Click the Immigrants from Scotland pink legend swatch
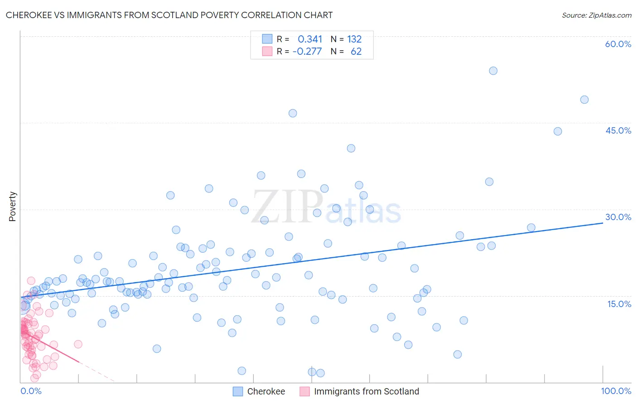The height and width of the screenshot is (404, 637). click(x=304, y=391)
